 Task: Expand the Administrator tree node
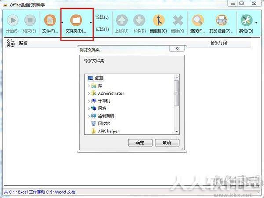coord(89,93)
